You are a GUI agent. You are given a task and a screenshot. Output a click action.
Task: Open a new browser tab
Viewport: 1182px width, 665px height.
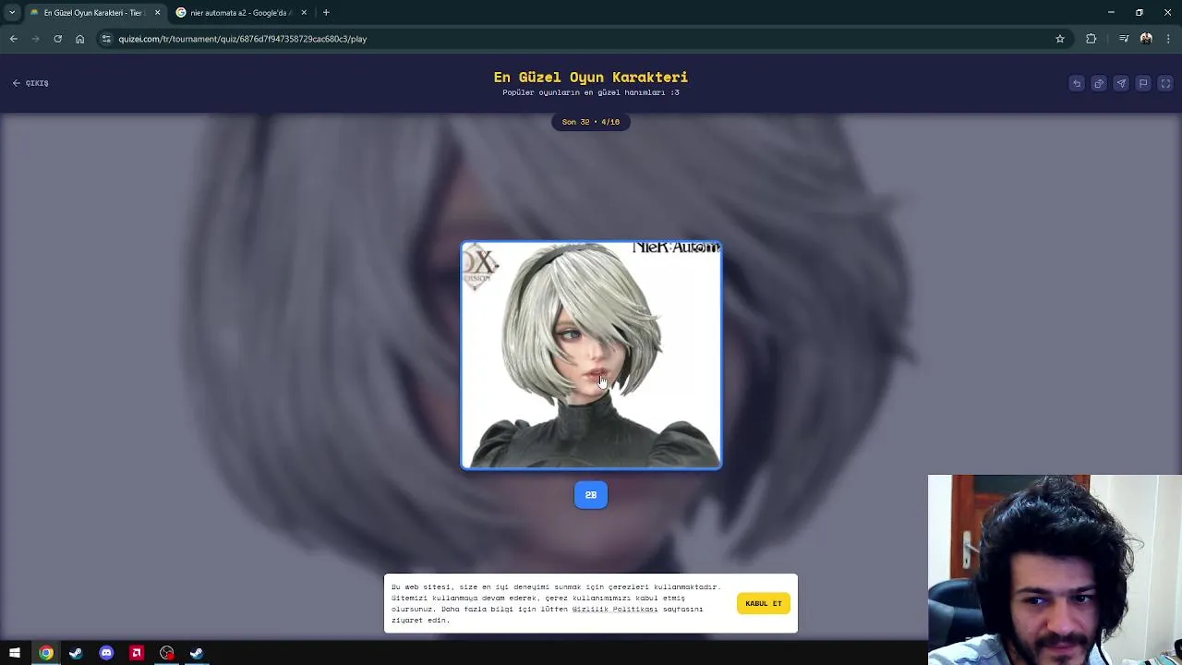326,13
